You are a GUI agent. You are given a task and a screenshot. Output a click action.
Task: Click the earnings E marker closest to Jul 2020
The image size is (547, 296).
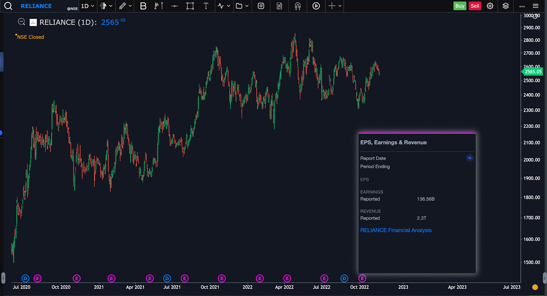pyautogui.click(x=38, y=279)
